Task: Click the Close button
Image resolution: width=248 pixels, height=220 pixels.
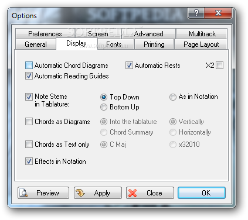Action: pos(150,193)
